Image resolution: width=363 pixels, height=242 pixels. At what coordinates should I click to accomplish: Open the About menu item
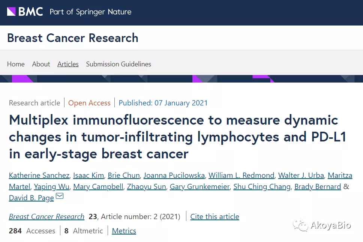(41, 64)
